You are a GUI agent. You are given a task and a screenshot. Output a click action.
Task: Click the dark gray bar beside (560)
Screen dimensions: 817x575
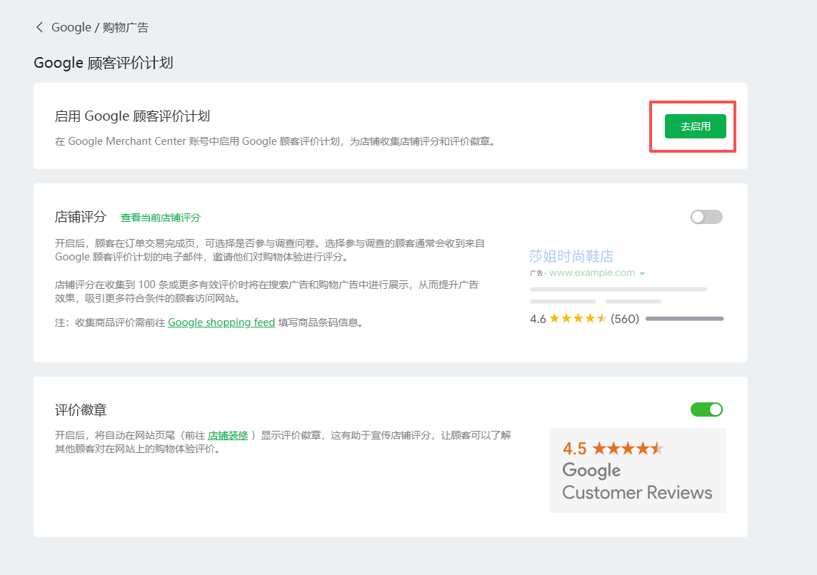[x=684, y=319]
